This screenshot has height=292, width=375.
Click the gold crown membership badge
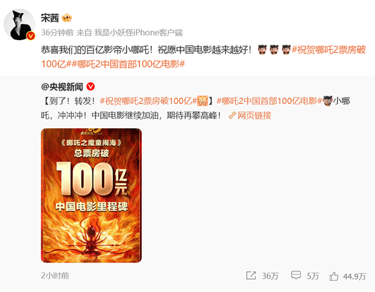tap(67, 18)
